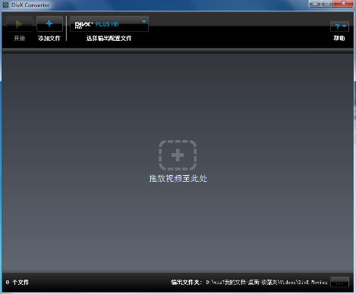Screen dimensions: 356x294
Task: Click the '0 个文件' file count label
Action: (17, 282)
